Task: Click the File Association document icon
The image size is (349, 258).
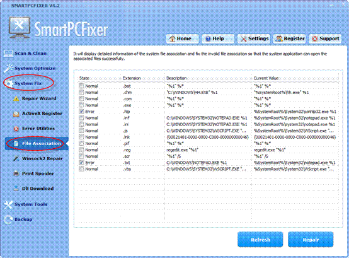Action: (x=16, y=144)
